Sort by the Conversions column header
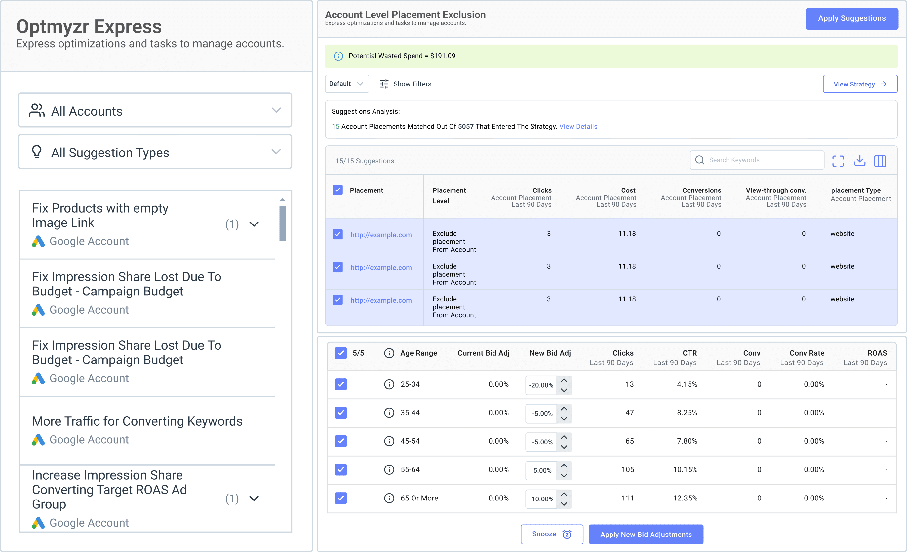 pos(702,190)
